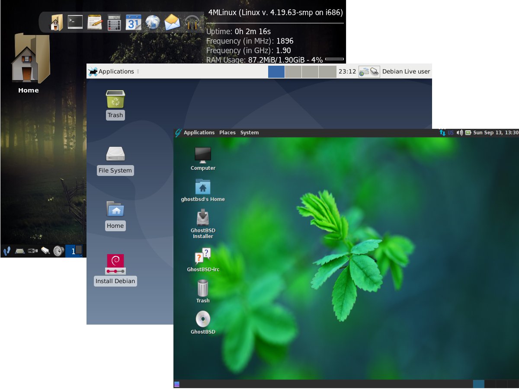Open the calendar icon showing 31

134,22
